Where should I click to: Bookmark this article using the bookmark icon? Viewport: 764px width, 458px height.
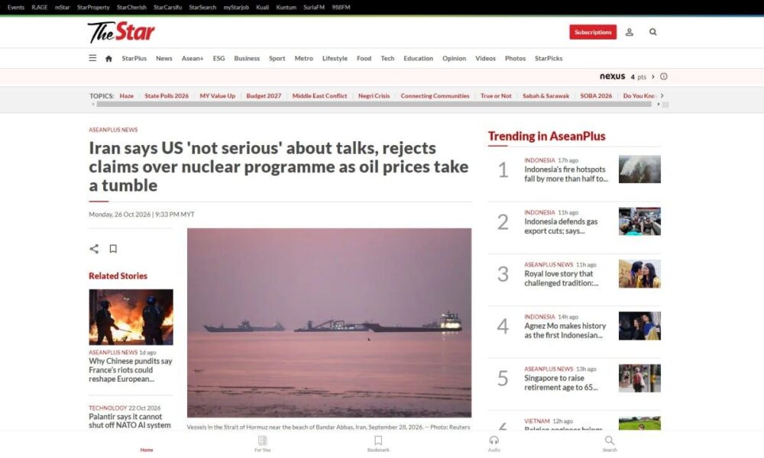[x=113, y=249]
